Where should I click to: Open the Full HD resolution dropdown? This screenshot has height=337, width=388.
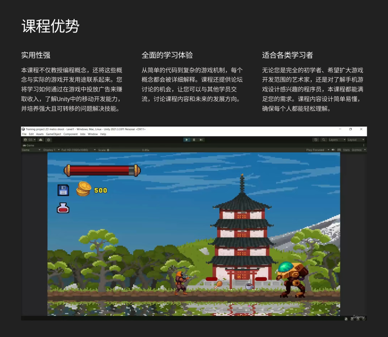point(78,150)
